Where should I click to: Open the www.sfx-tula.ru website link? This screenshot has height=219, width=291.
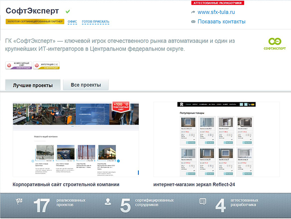[x=216, y=12]
